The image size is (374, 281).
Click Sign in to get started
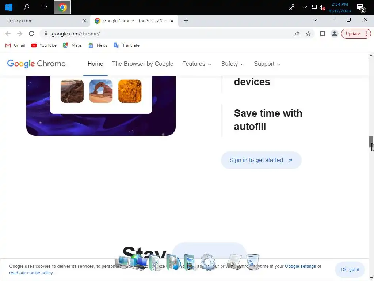[261, 160]
